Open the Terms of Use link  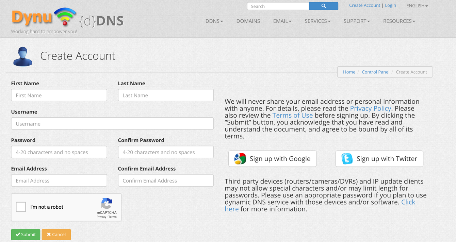click(x=292, y=115)
